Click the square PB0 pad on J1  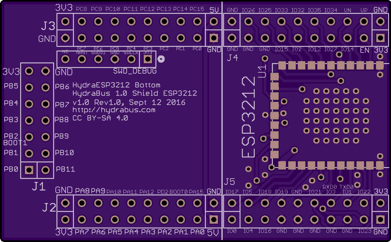pos(29,170)
